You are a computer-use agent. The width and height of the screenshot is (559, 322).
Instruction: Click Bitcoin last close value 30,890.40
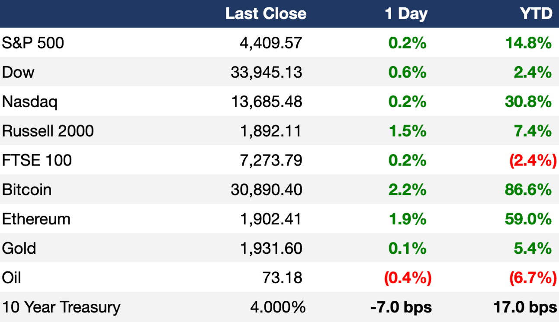tap(267, 189)
